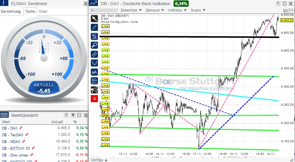
Task: Select the percent retracement tool
Action: tap(94, 36)
